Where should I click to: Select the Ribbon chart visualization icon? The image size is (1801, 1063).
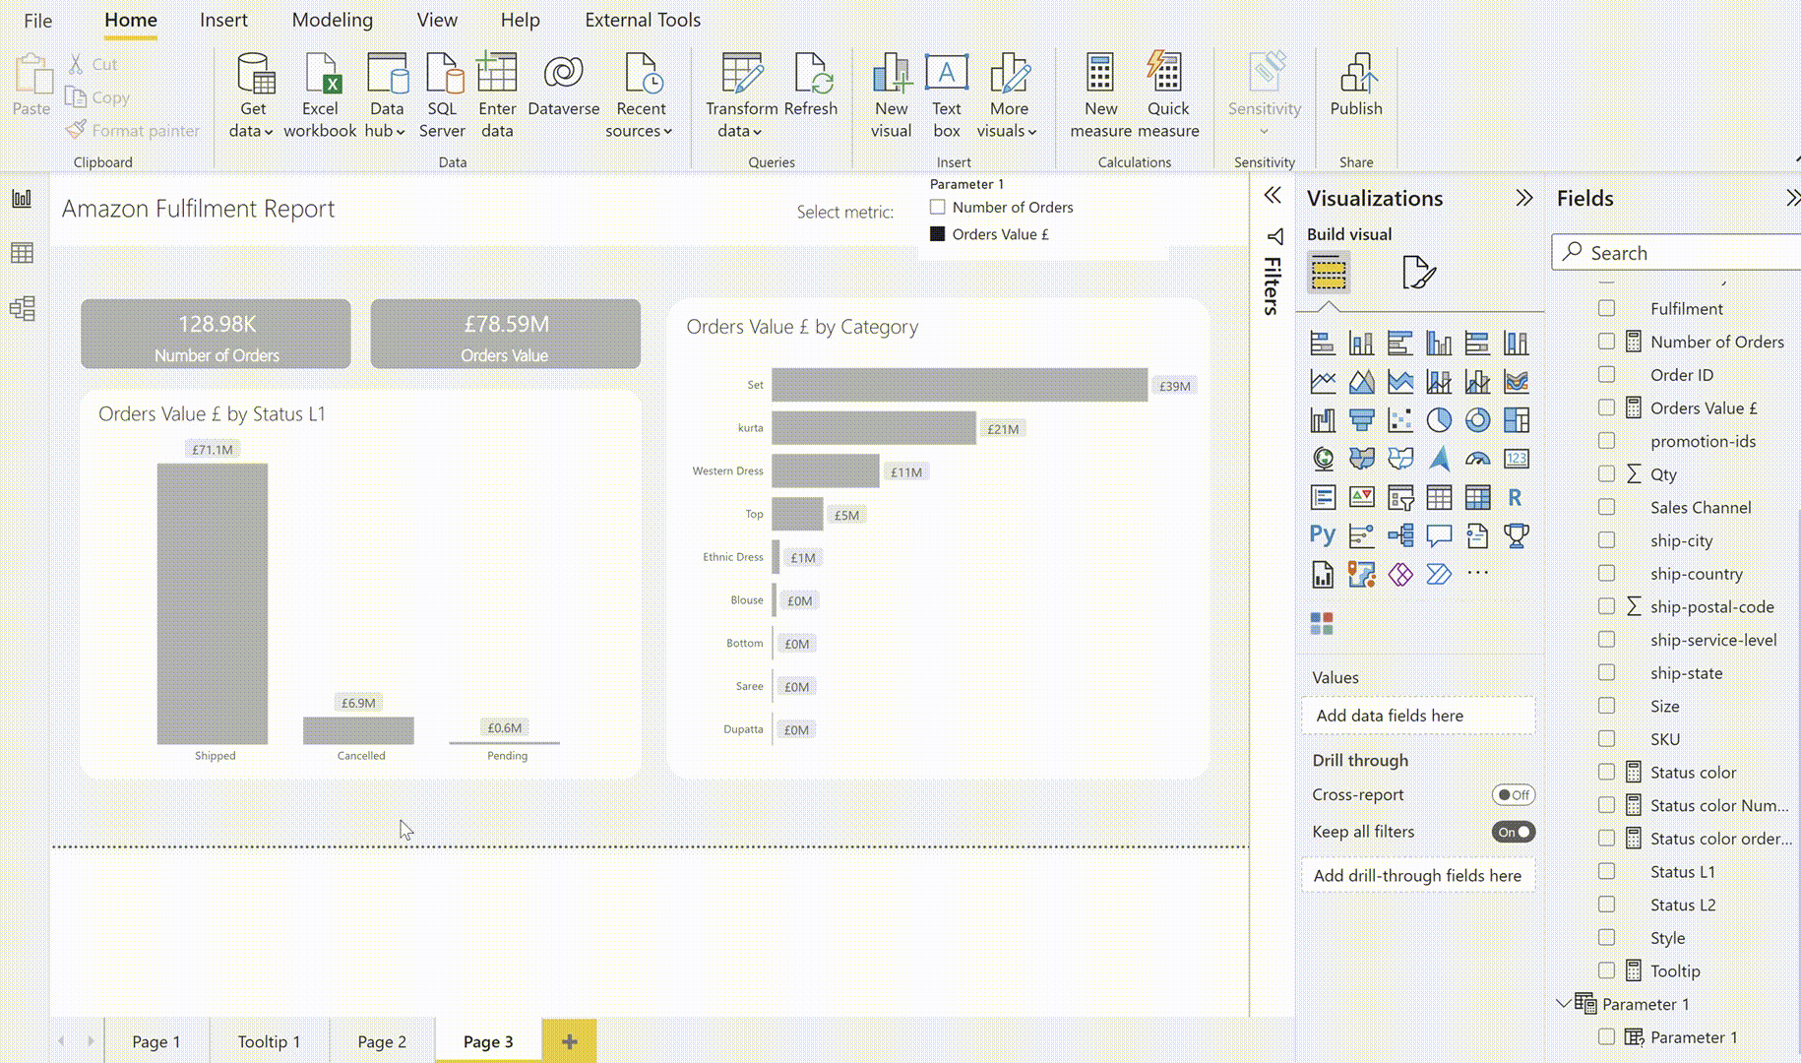(1517, 382)
